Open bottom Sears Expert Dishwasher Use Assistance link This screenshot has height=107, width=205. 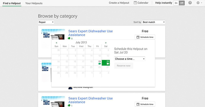pos(90,100)
